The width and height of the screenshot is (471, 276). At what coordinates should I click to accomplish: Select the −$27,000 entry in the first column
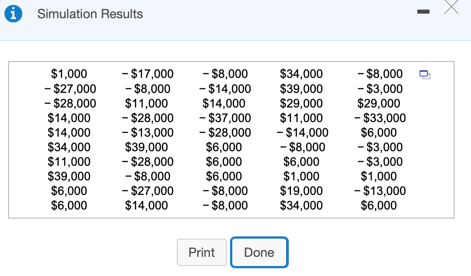pos(69,89)
